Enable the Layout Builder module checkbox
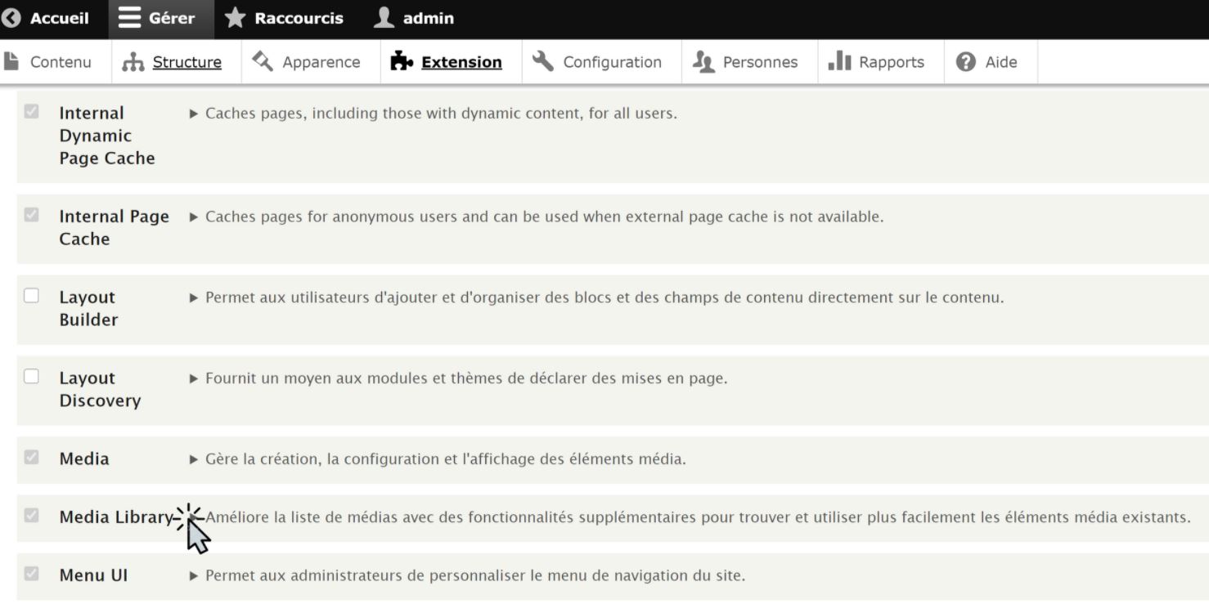The image size is (1209, 608). tap(31, 296)
